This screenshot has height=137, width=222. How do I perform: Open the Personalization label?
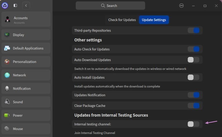25,62
